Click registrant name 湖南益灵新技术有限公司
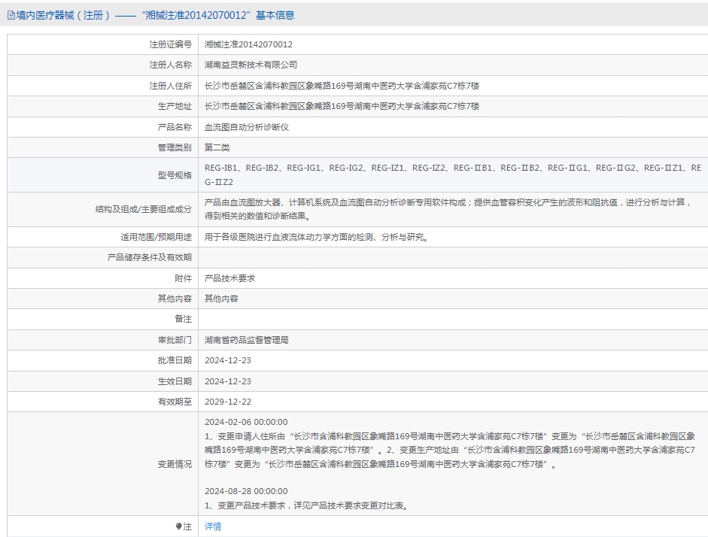Image resolution: width=708 pixels, height=537 pixels. (x=251, y=65)
